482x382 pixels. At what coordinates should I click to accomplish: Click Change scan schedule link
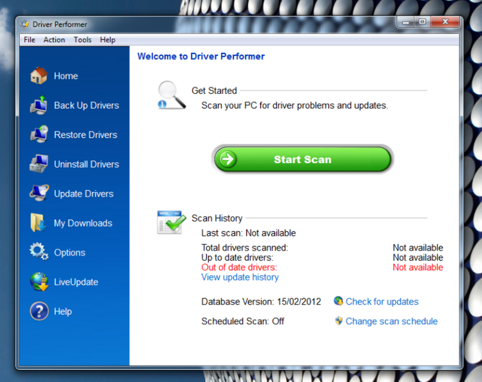pyautogui.click(x=392, y=321)
